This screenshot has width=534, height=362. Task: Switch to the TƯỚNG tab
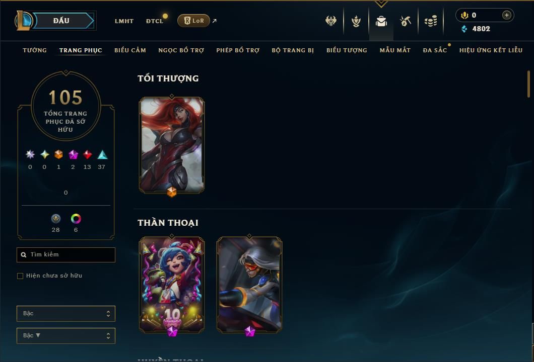(35, 50)
